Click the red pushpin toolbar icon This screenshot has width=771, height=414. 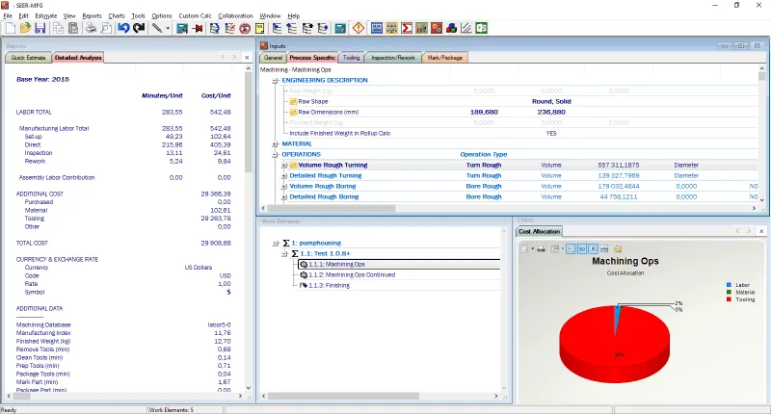coord(198,28)
